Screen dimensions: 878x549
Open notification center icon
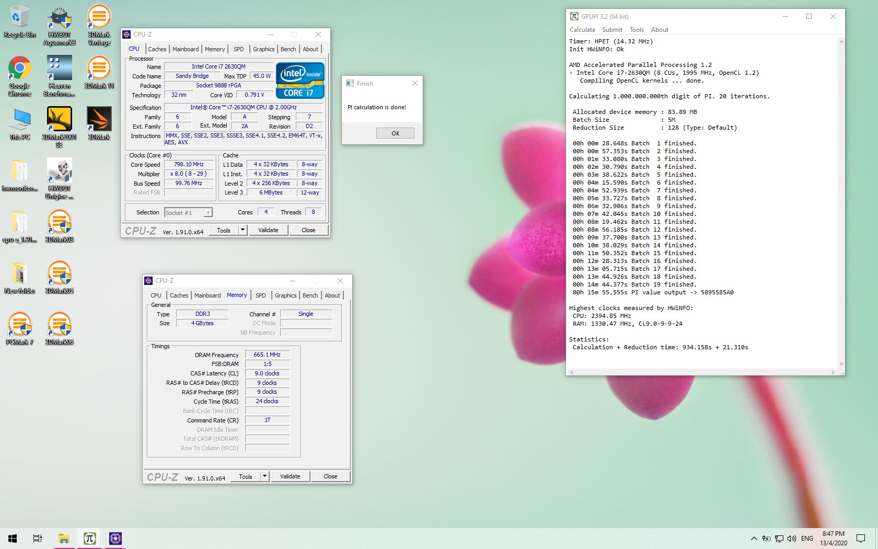861,539
